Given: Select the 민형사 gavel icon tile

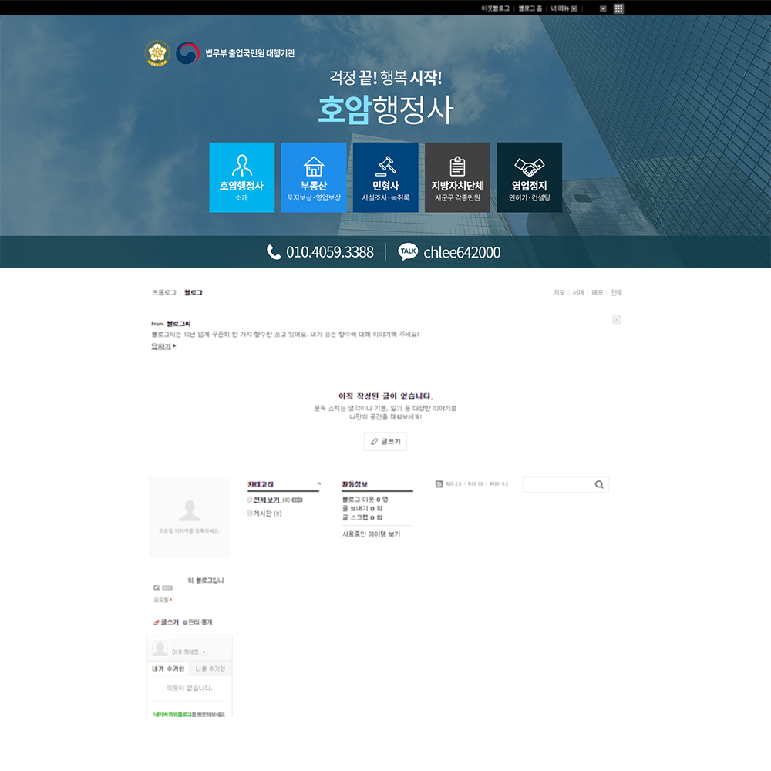Looking at the screenshot, I should (x=385, y=177).
